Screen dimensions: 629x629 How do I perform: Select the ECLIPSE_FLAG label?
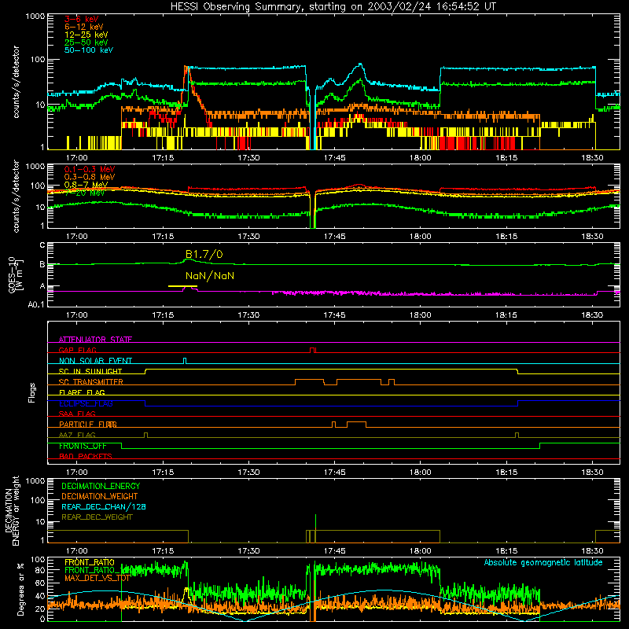[x=86, y=403]
